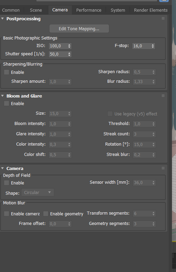This screenshot has height=272, width=176.
Task: Enable the Bloom and Glare checkbox
Action: (x=7, y=103)
